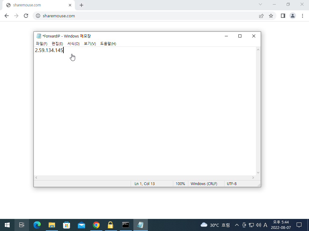Show hidden system tray icons

tap(237, 225)
